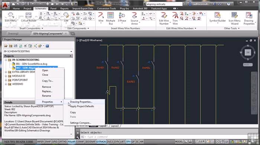Switch to the Home ribbon tab
Screen dimensions: 260x145
tap(16, 9)
